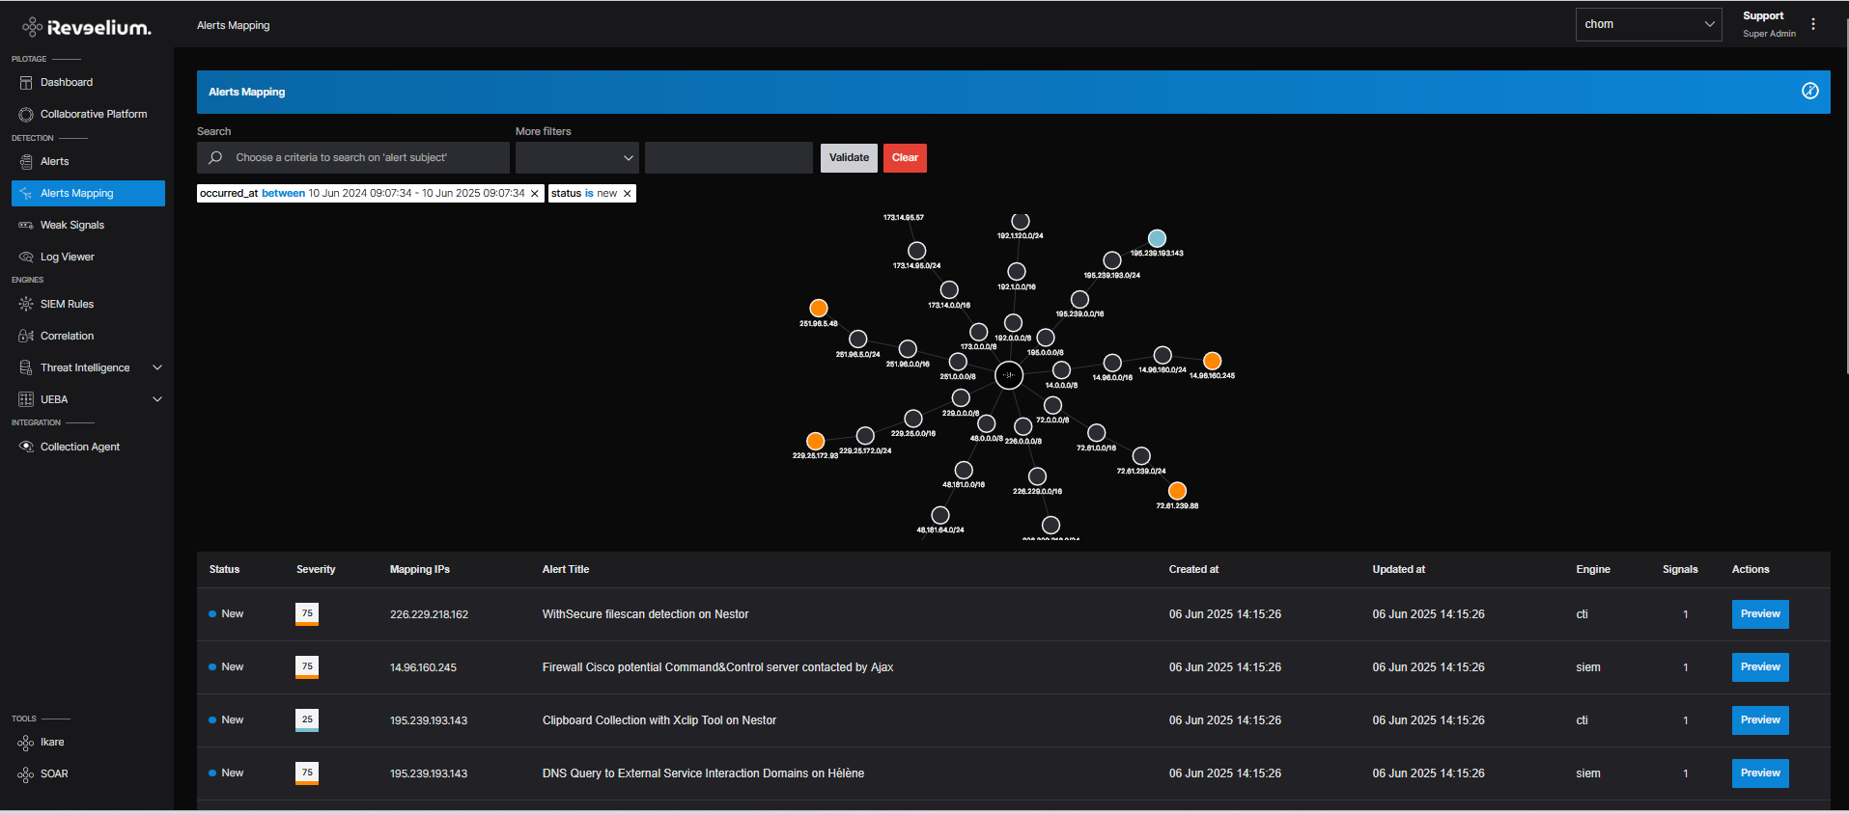Preview the WithSecure filescan detection alert
The width and height of the screenshot is (1849, 814).
[1760, 614]
